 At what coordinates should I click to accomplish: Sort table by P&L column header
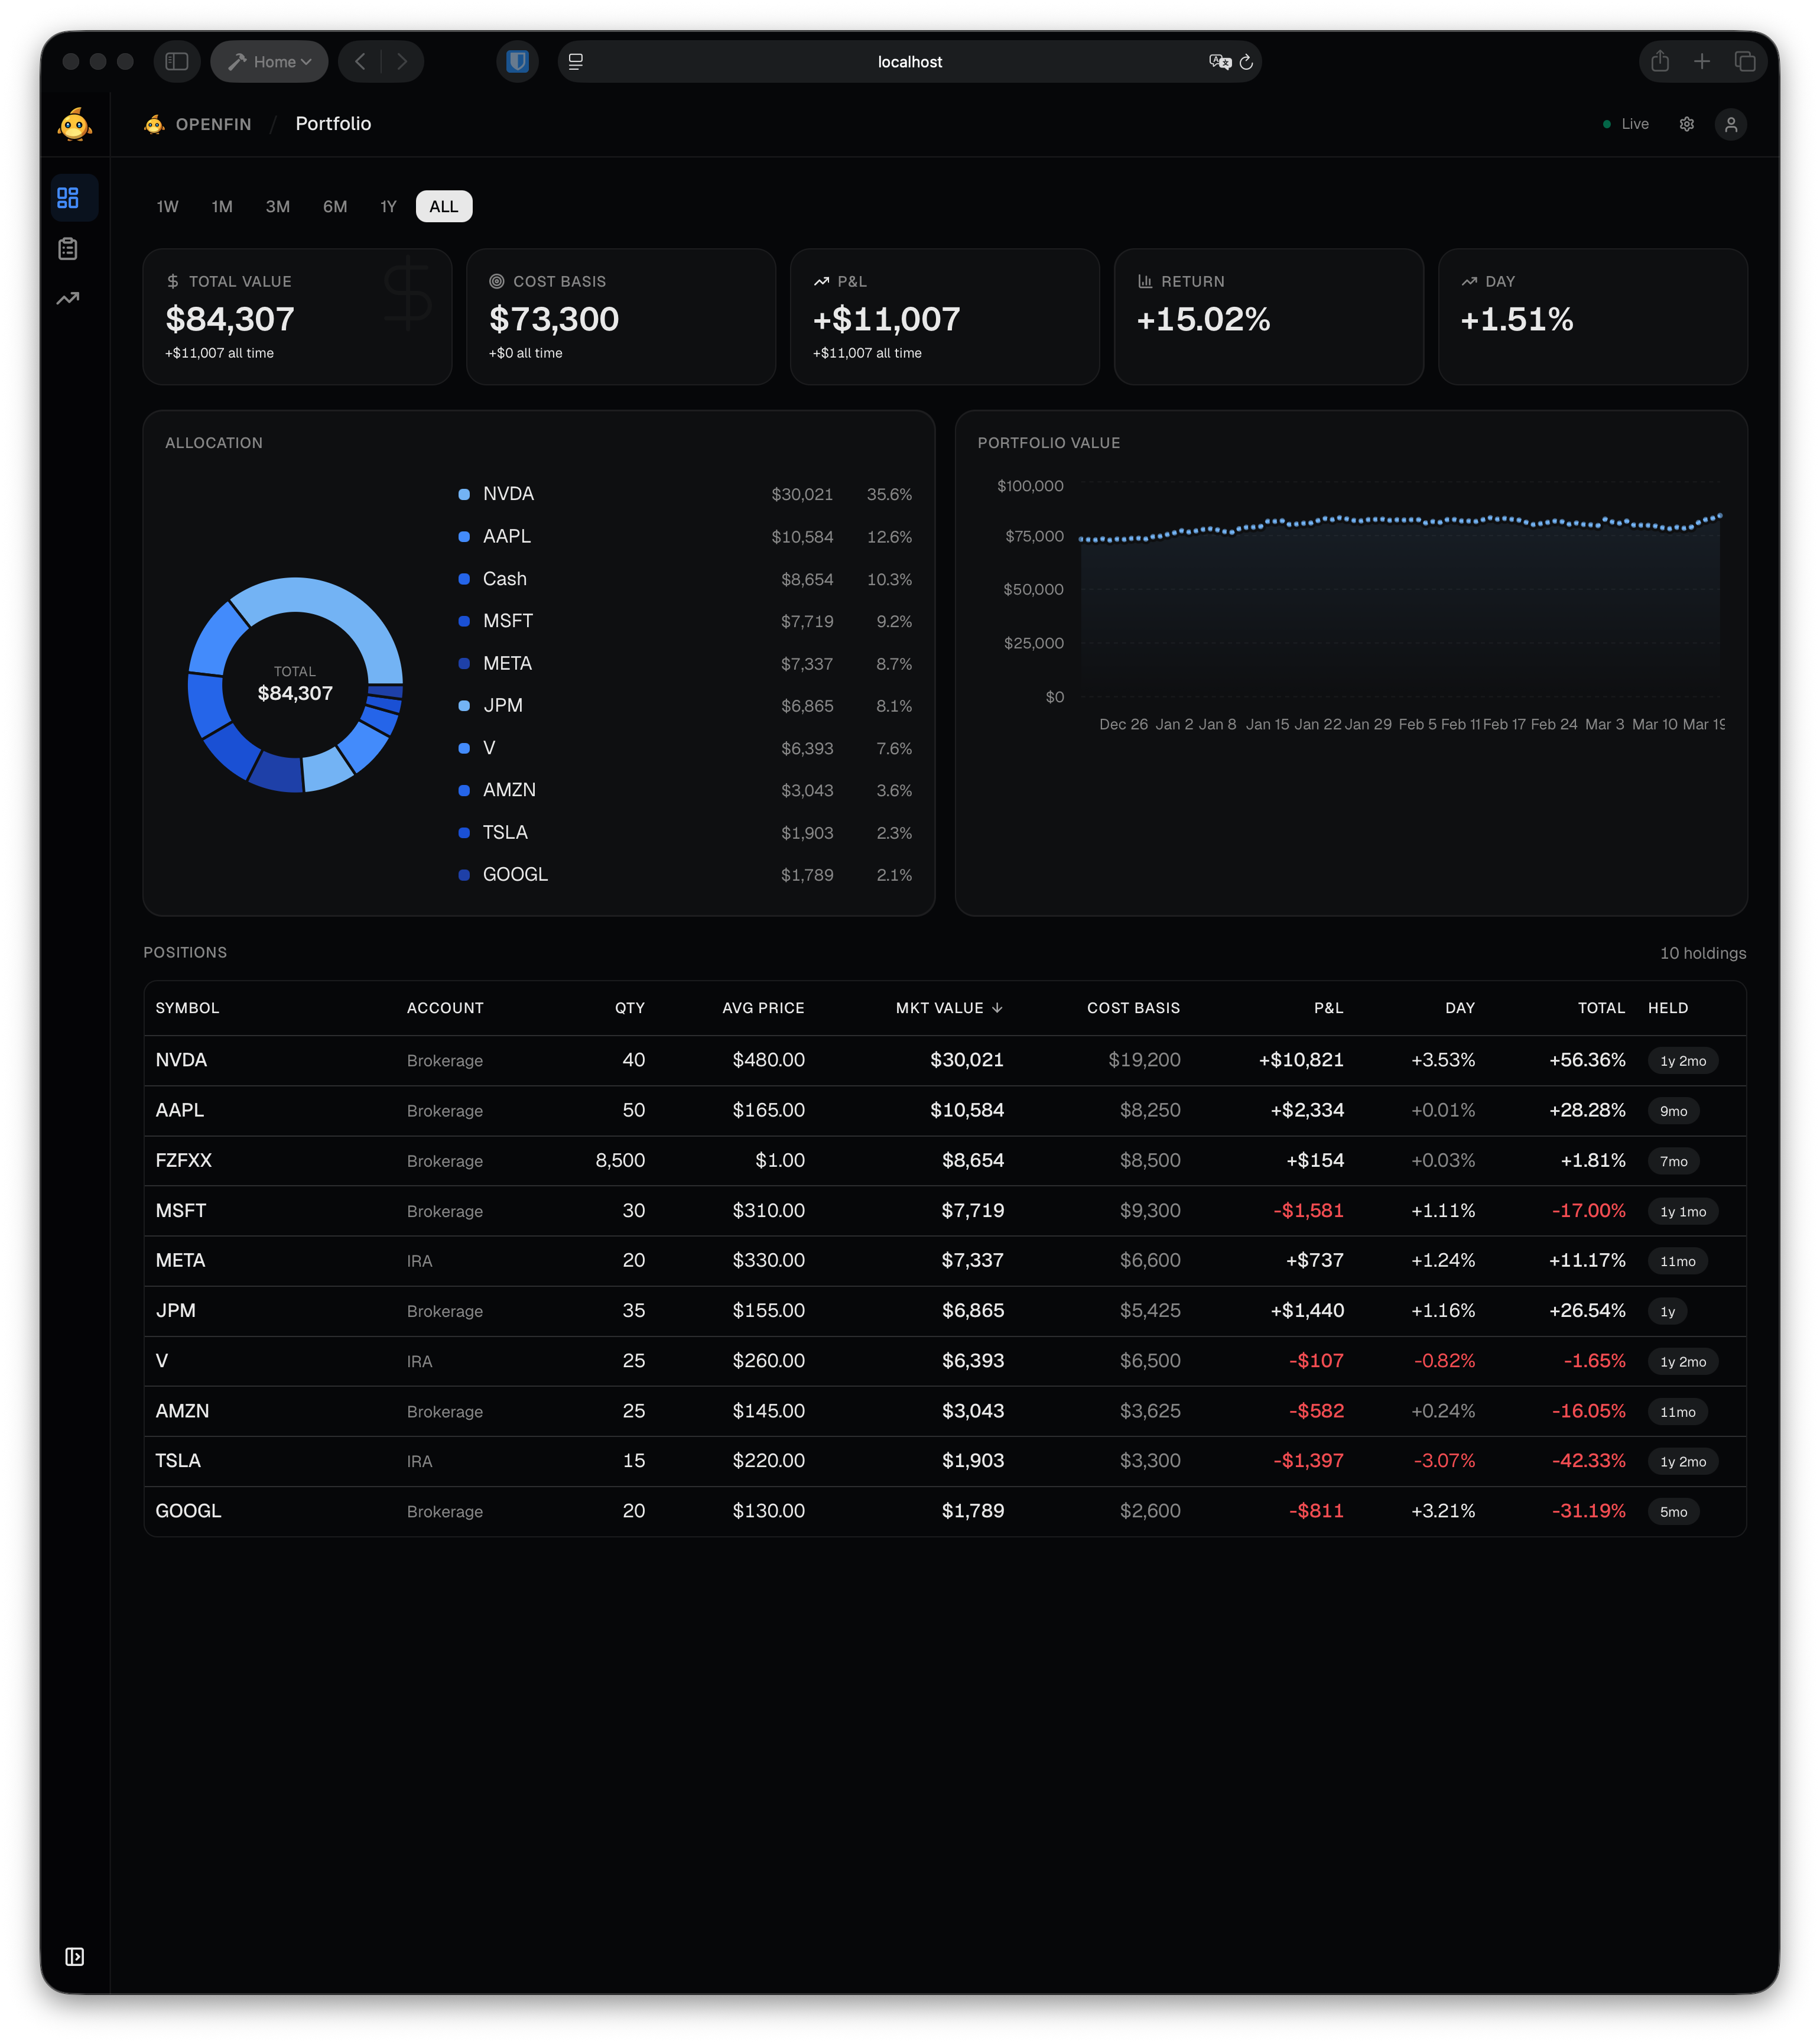click(x=1328, y=1008)
